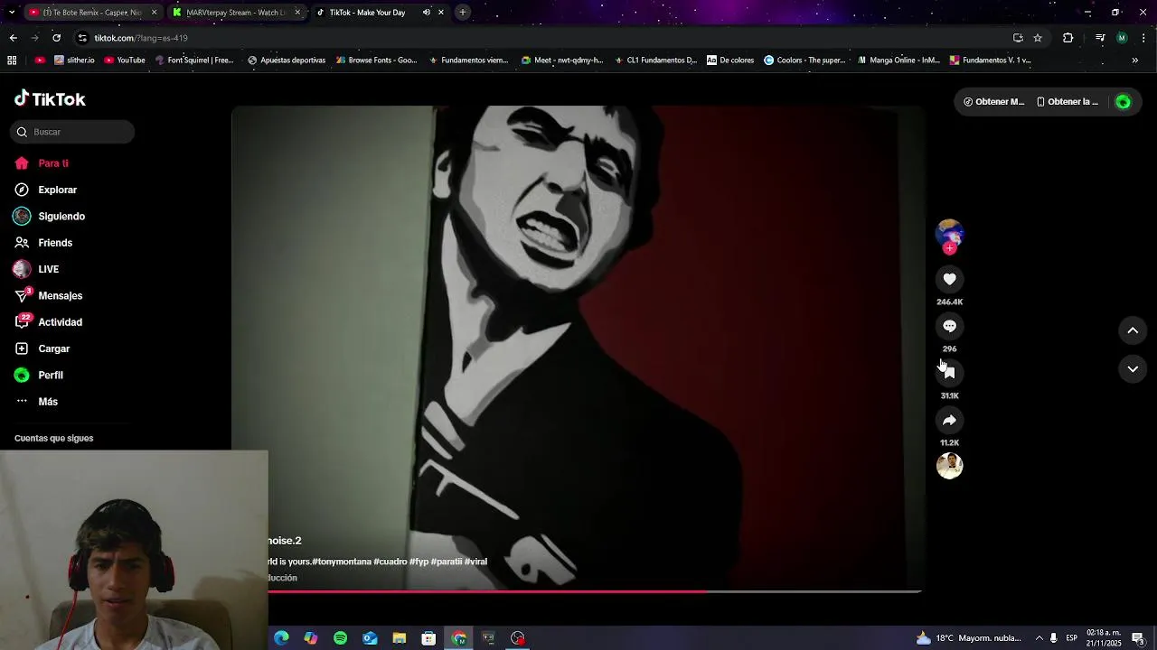Switch to the Te Bote Remix YouTube tab
The height and width of the screenshot is (650, 1157).
click(92, 13)
